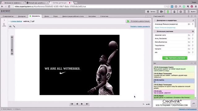198x111 pixels.
Task: Adjust the vertical zoom slider handle
Action: [12, 50]
